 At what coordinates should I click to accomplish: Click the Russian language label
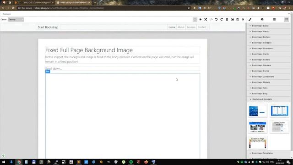(x=7, y=14)
